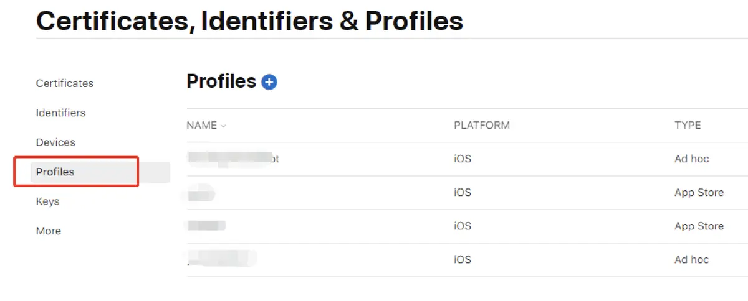This screenshot has width=748, height=301.
Task: Open Keys in the sidebar
Action: 47,201
